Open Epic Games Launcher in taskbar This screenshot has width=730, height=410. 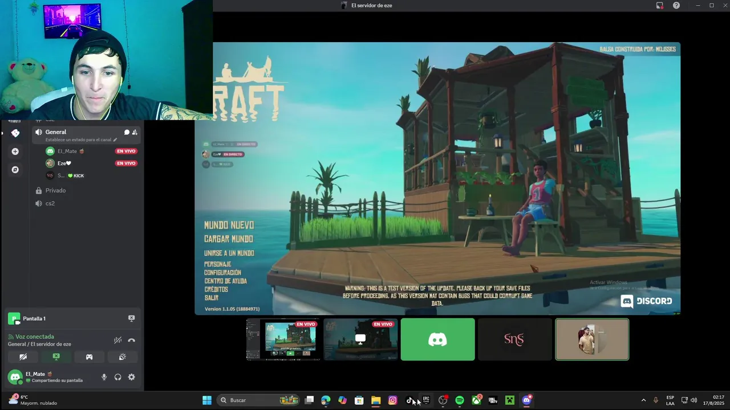pyautogui.click(x=426, y=400)
